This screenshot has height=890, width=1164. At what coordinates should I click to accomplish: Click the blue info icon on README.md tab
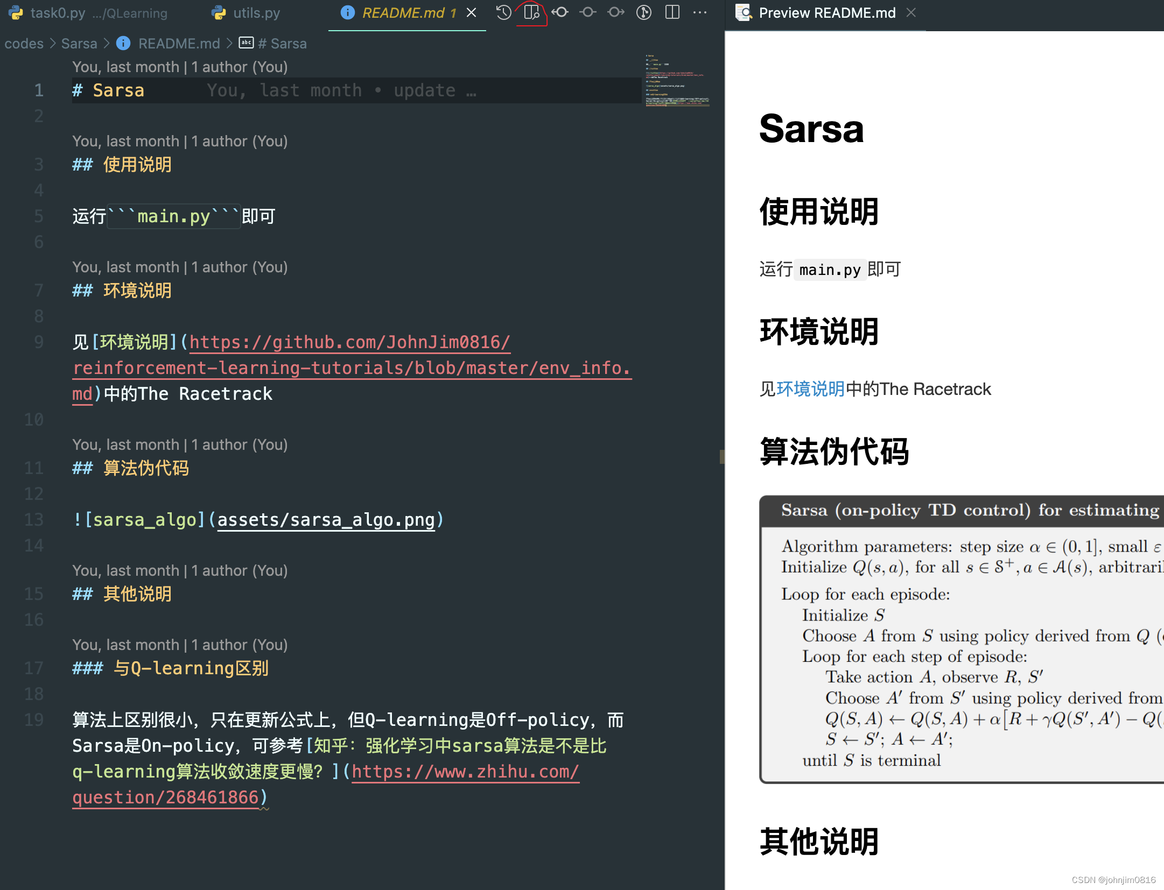click(347, 12)
